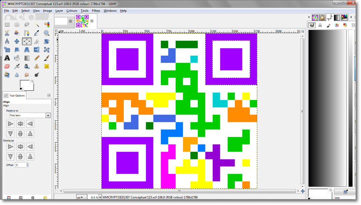Select the Paths tool
Screen dimensions: 361x205
click(x=27, y=33)
